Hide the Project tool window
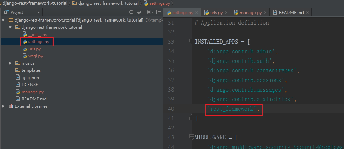The image size is (344, 149). [x=158, y=12]
